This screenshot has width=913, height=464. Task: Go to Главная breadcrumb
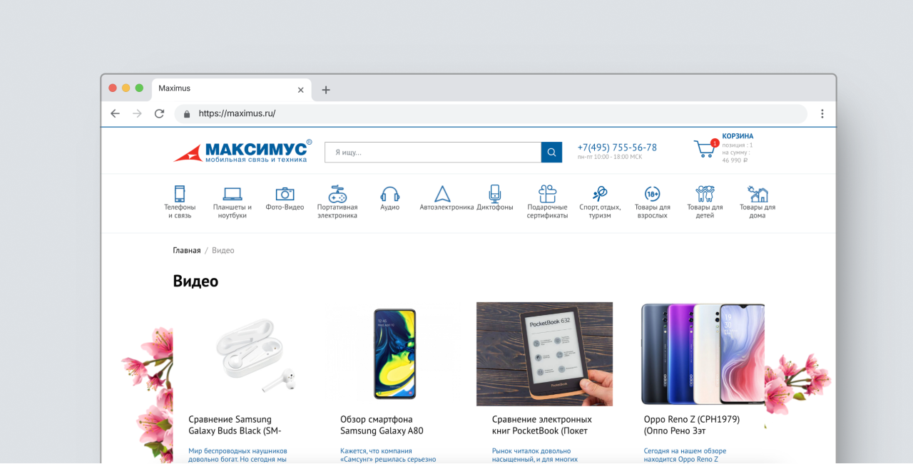click(x=187, y=250)
